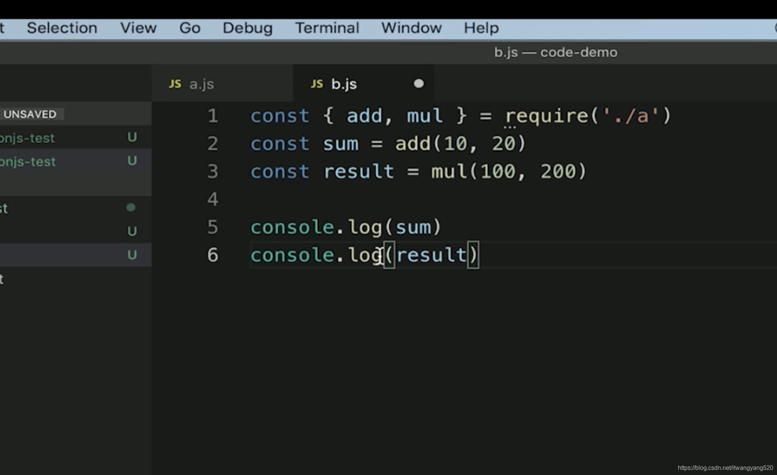Click line number 3 in gutter
Viewport: 777px width, 475px height.
pyautogui.click(x=213, y=171)
